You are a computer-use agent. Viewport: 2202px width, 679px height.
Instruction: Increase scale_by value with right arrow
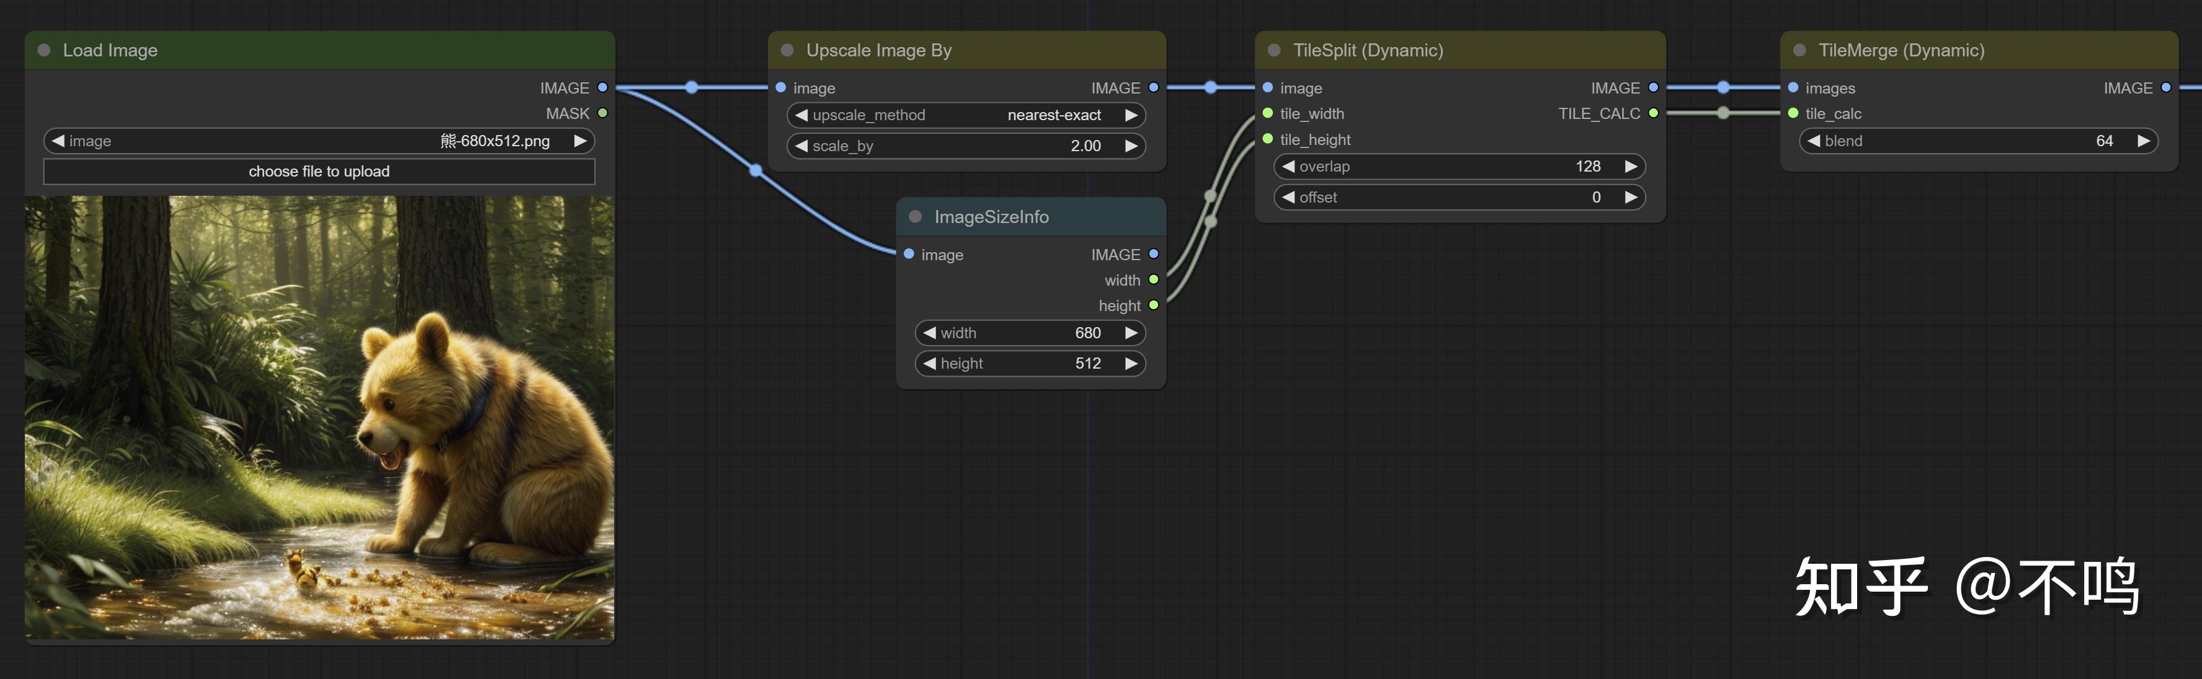tap(1131, 146)
